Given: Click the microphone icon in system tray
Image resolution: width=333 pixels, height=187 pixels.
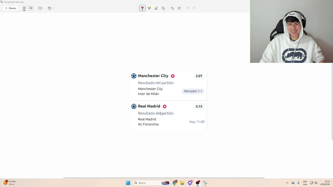Looking at the screenshot, I should [298, 183].
